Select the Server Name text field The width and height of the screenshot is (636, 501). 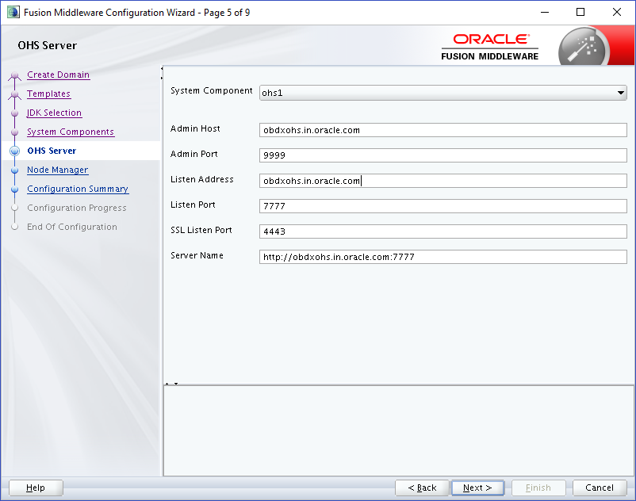tap(443, 257)
